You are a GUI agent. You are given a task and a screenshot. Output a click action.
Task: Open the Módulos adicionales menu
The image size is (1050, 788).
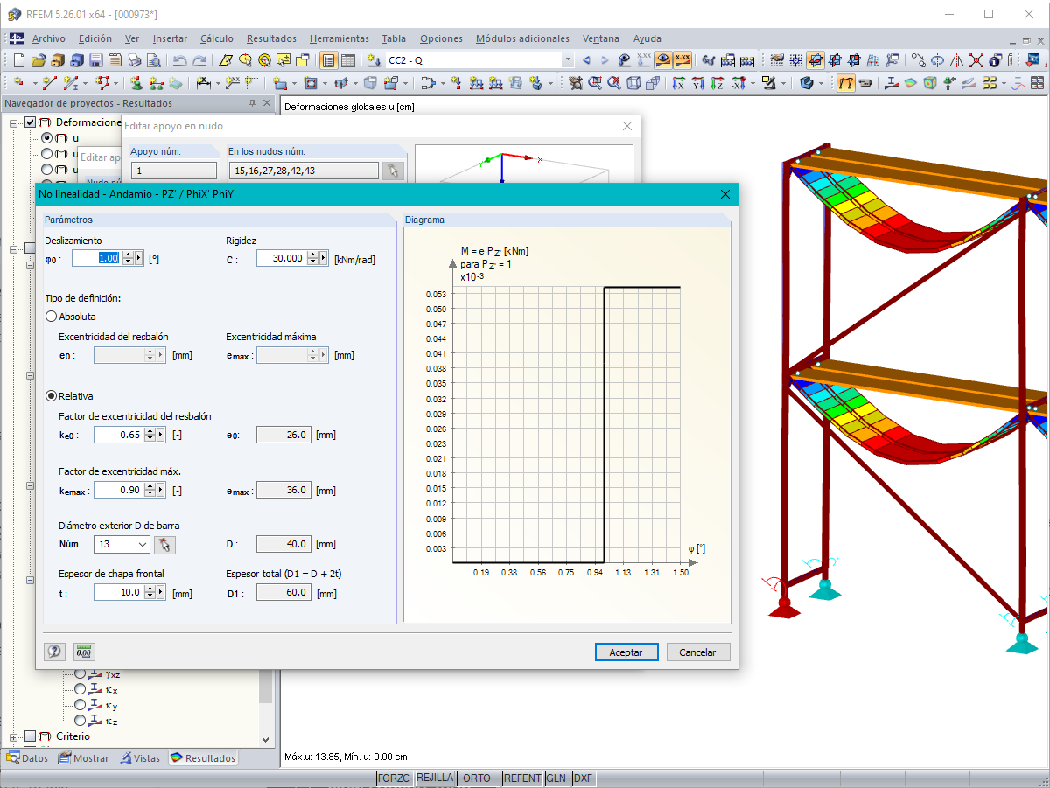522,38
